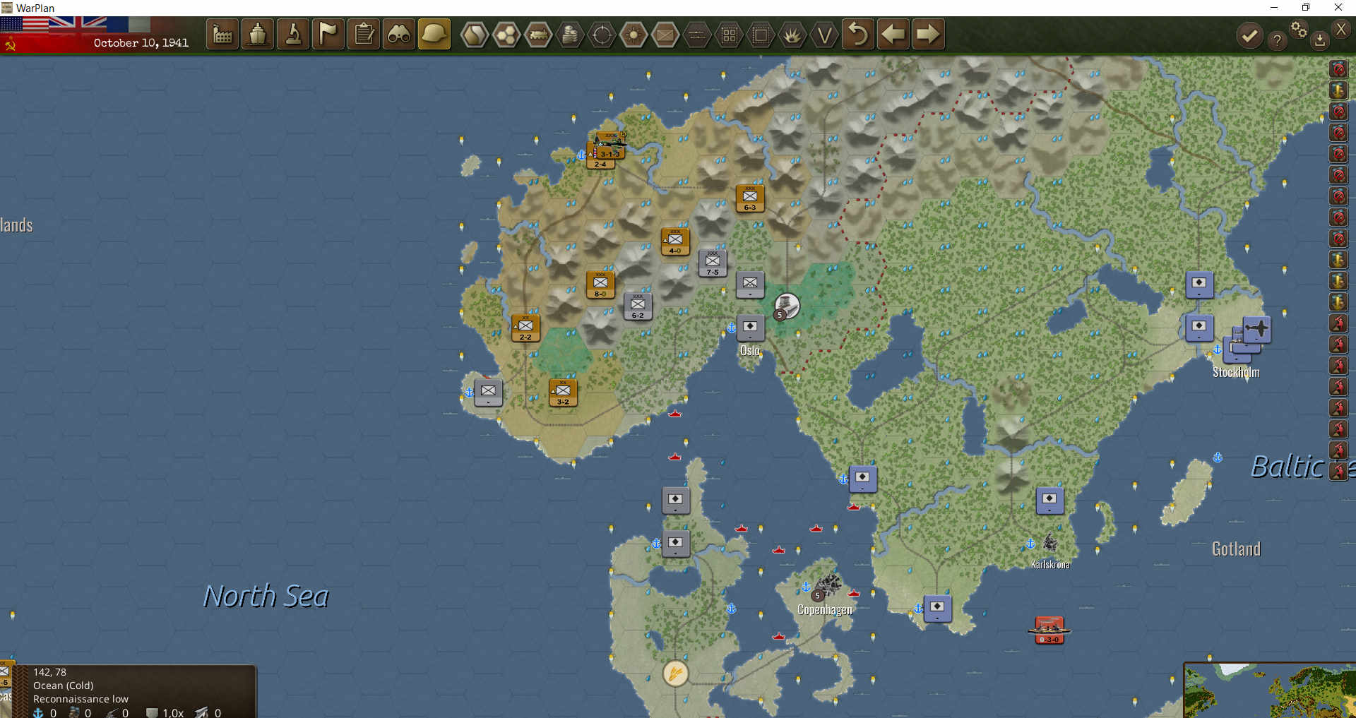The height and width of the screenshot is (718, 1356).
Task: Toggle the rail train overlay hex button
Action: pos(538,35)
